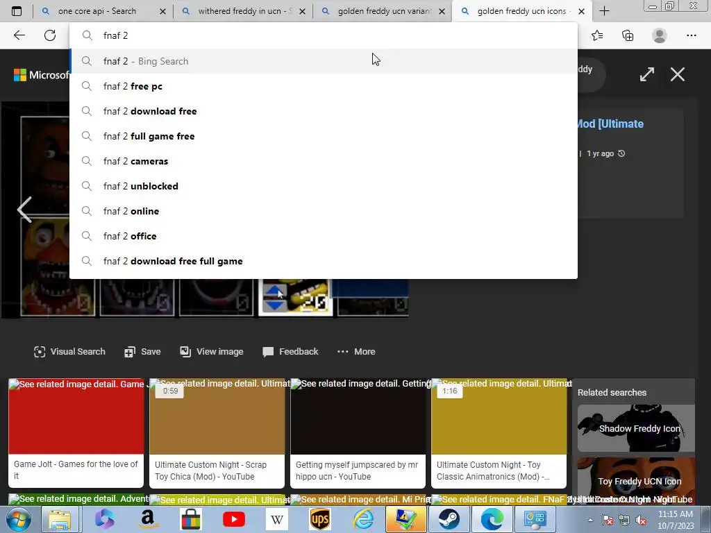Choose the 'fnaf 2 online' suggestion
The image size is (711, 533).
point(324,211)
